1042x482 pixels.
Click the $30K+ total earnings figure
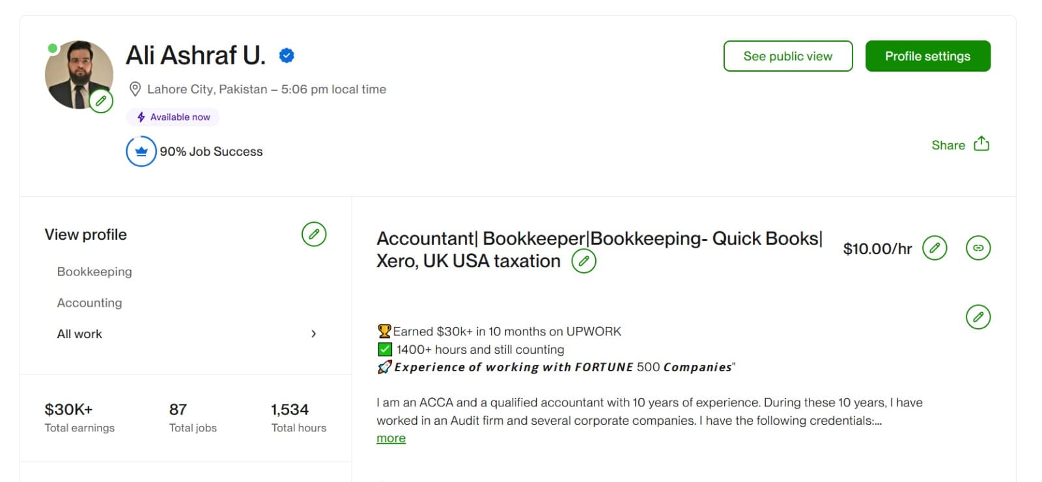tap(68, 409)
